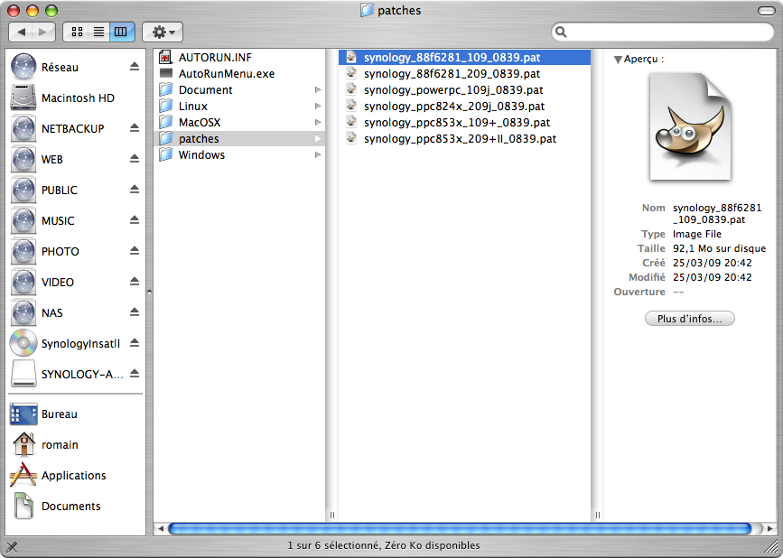Switch to list view
This screenshot has height=558, width=783.
click(98, 32)
